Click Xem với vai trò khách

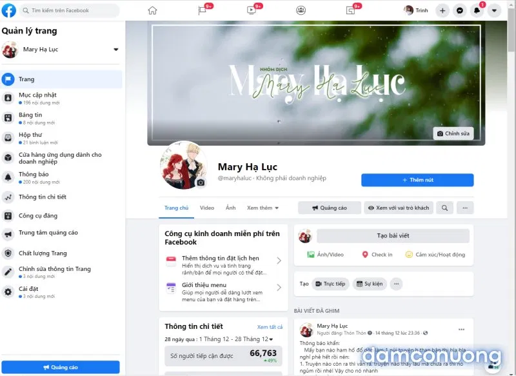click(x=399, y=208)
